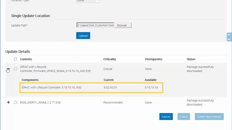Click the iDRAC with Lifecycle Controller component row
The width and height of the screenshot is (232, 130).
tap(91, 87)
